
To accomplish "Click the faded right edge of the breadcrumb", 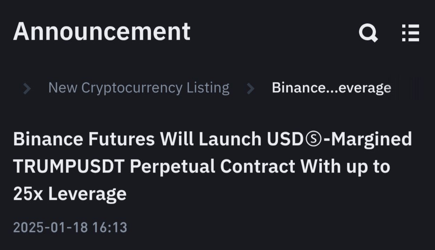I will coord(409,88).
